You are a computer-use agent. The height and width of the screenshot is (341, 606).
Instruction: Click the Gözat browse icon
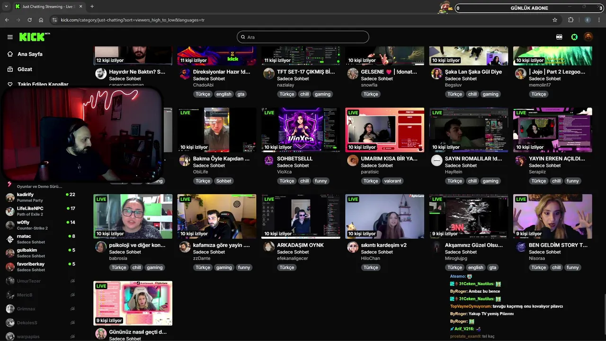(x=10, y=69)
